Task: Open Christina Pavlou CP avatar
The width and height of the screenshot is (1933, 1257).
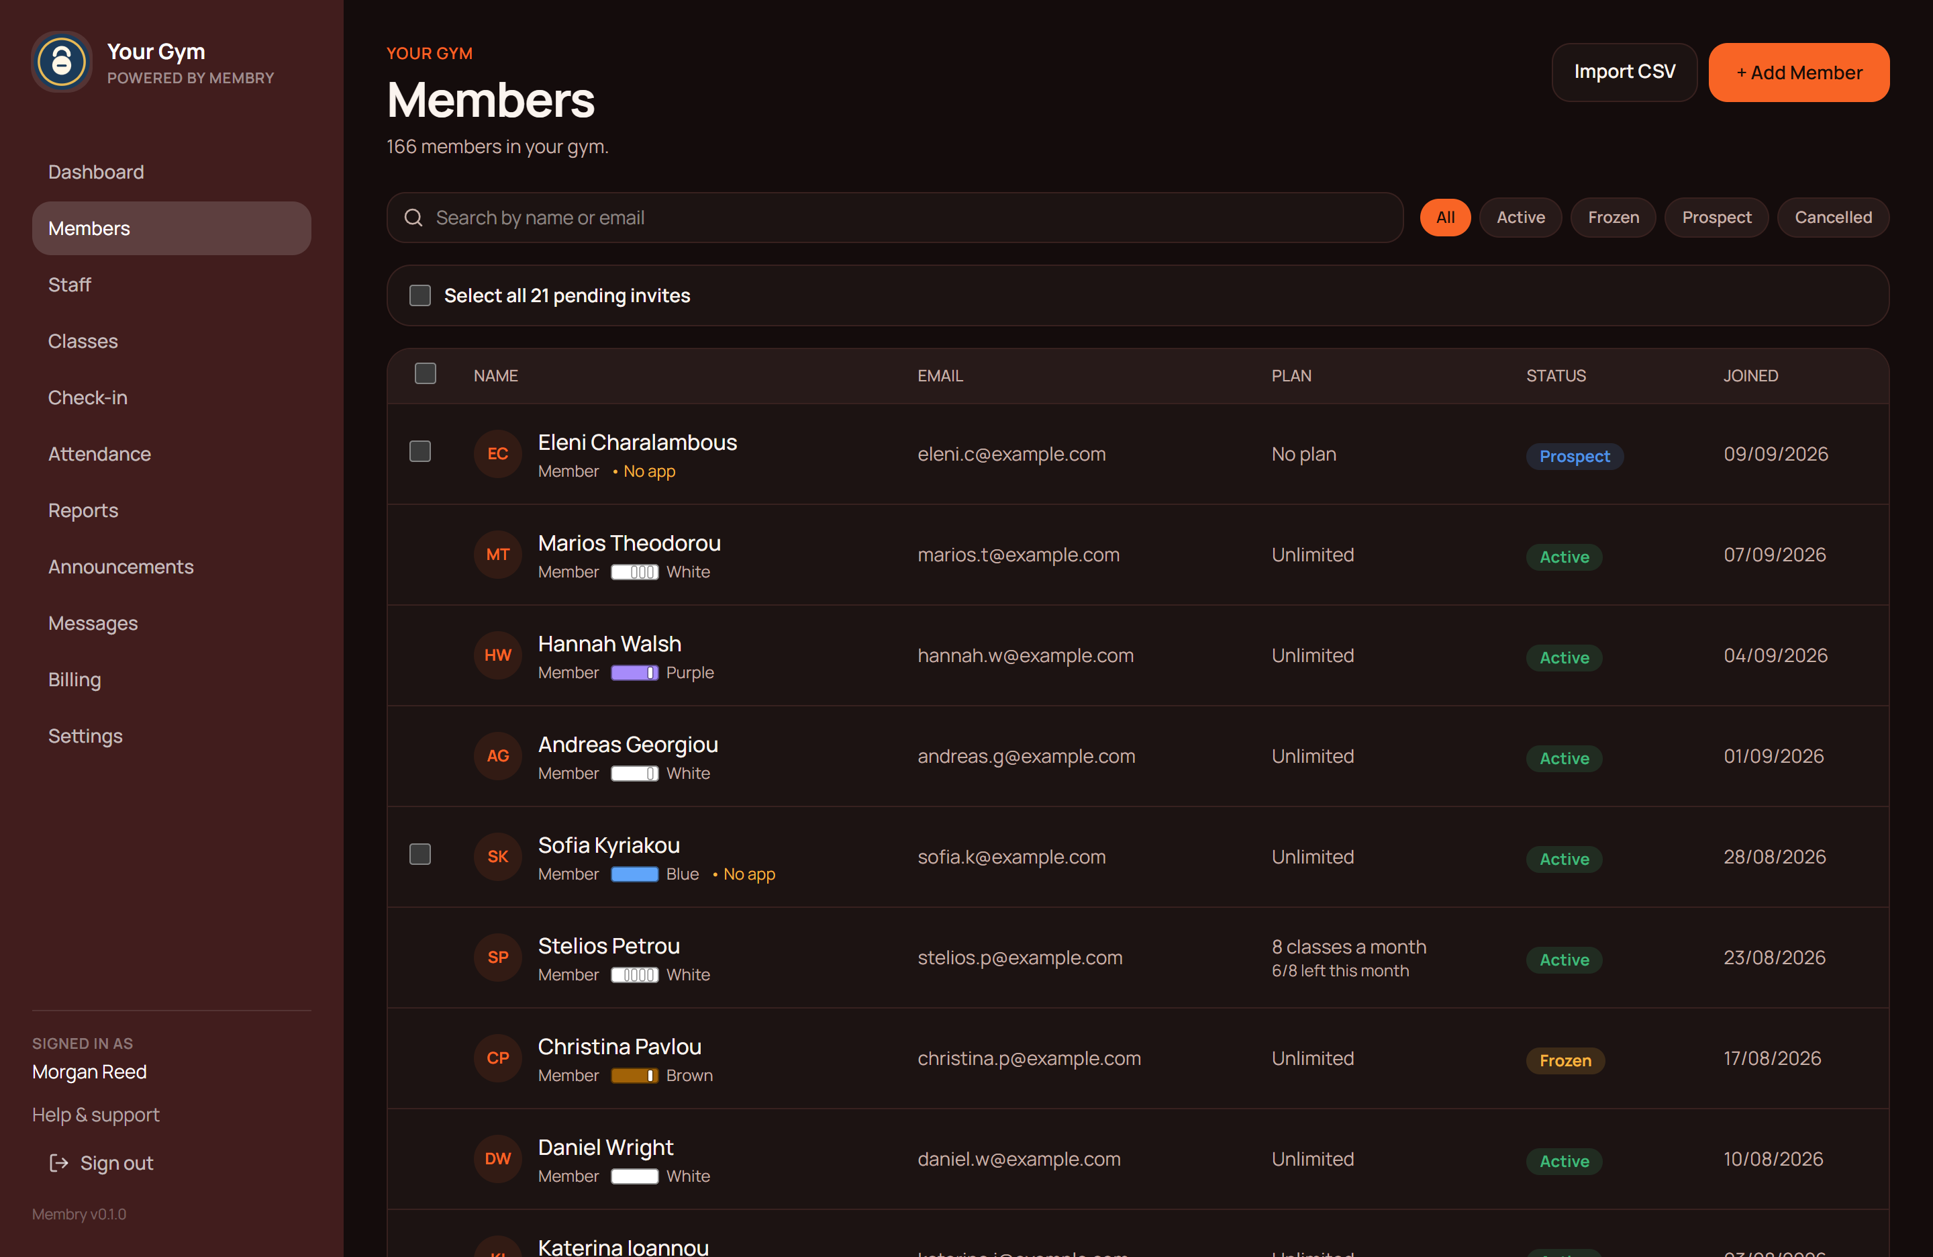Action: [x=498, y=1059]
